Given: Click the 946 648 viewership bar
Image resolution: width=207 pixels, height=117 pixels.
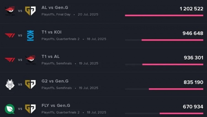Looking at the screenshot, I should pos(164,40).
